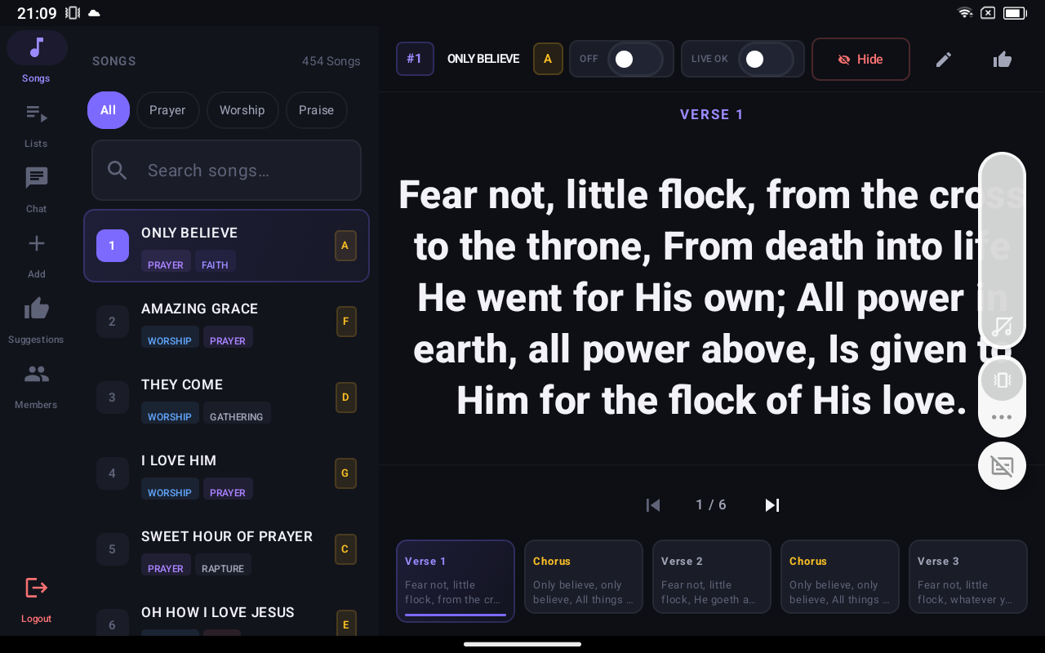Image resolution: width=1045 pixels, height=653 pixels.
Task: Select the Praise filter chip
Action: tap(316, 110)
